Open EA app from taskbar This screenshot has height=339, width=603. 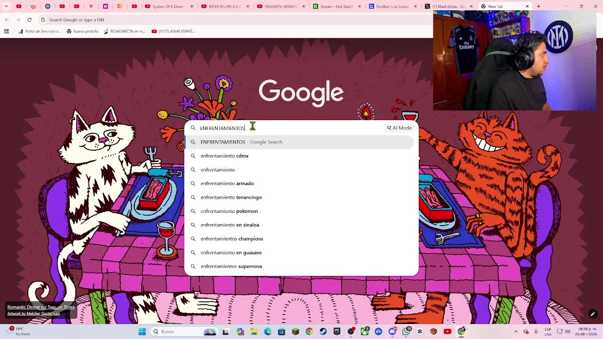378,331
